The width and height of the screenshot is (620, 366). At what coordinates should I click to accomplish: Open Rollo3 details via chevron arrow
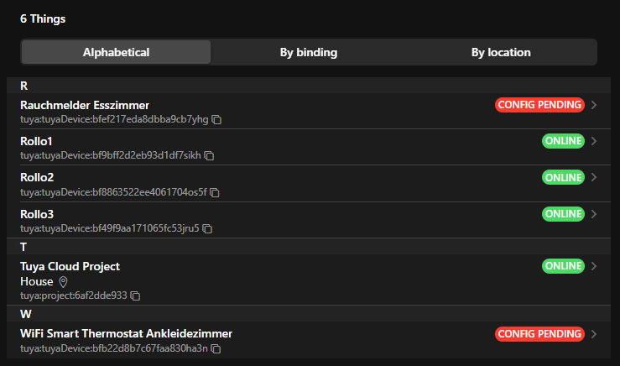(594, 214)
